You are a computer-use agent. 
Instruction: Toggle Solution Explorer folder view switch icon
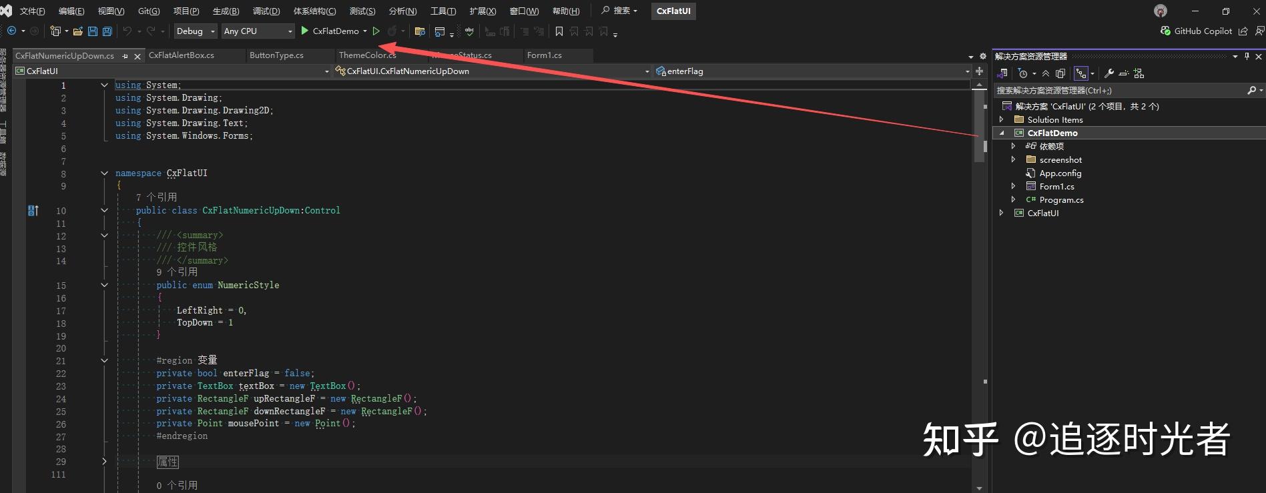coord(1003,73)
